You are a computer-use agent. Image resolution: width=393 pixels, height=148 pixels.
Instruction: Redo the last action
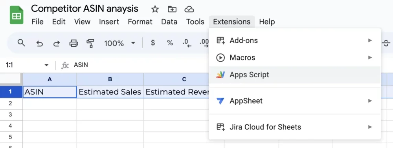(57, 44)
